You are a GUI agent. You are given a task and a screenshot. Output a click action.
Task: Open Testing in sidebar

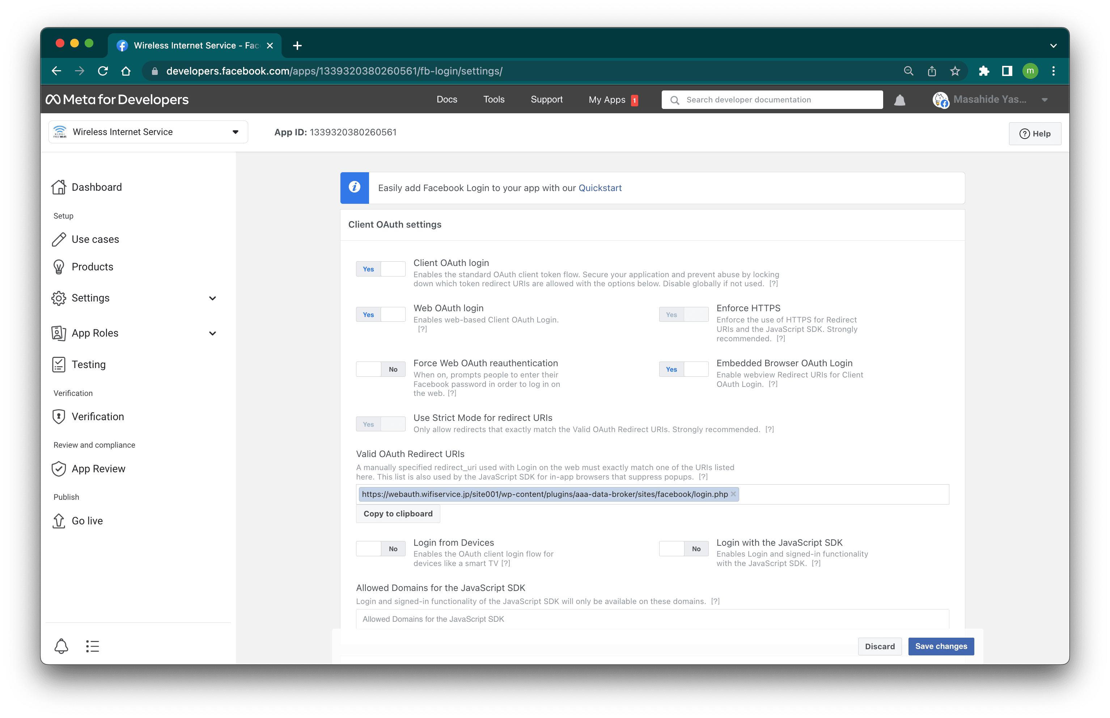coord(79,364)
